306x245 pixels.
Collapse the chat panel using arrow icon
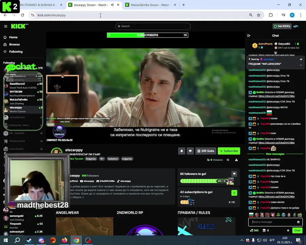249,35
